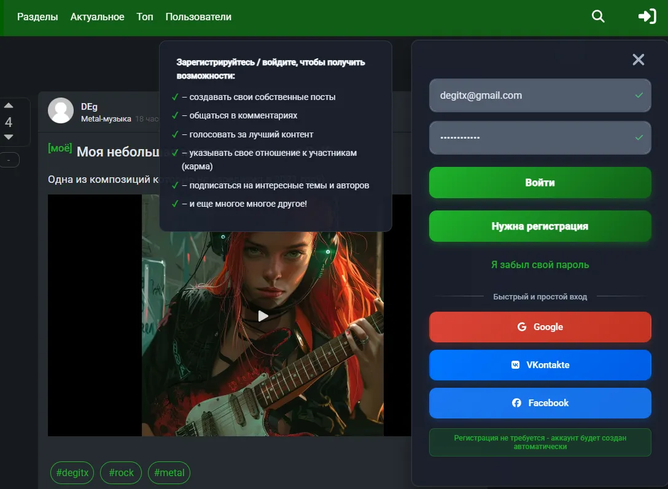Click text создавать свои собственные посты
The width and height of the screenshot is (668, 489).
[x=262, y=97]
